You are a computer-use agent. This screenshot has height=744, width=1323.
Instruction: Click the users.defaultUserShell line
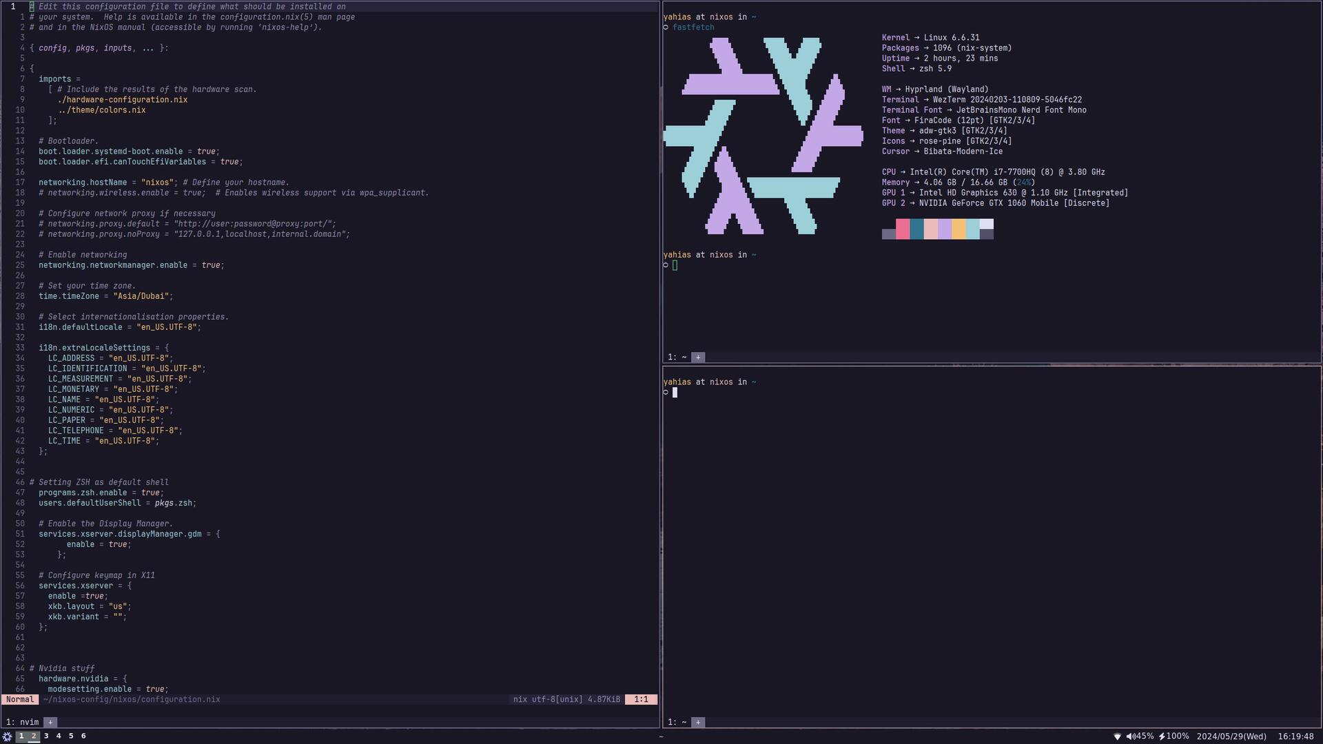[x=117, y=503]
